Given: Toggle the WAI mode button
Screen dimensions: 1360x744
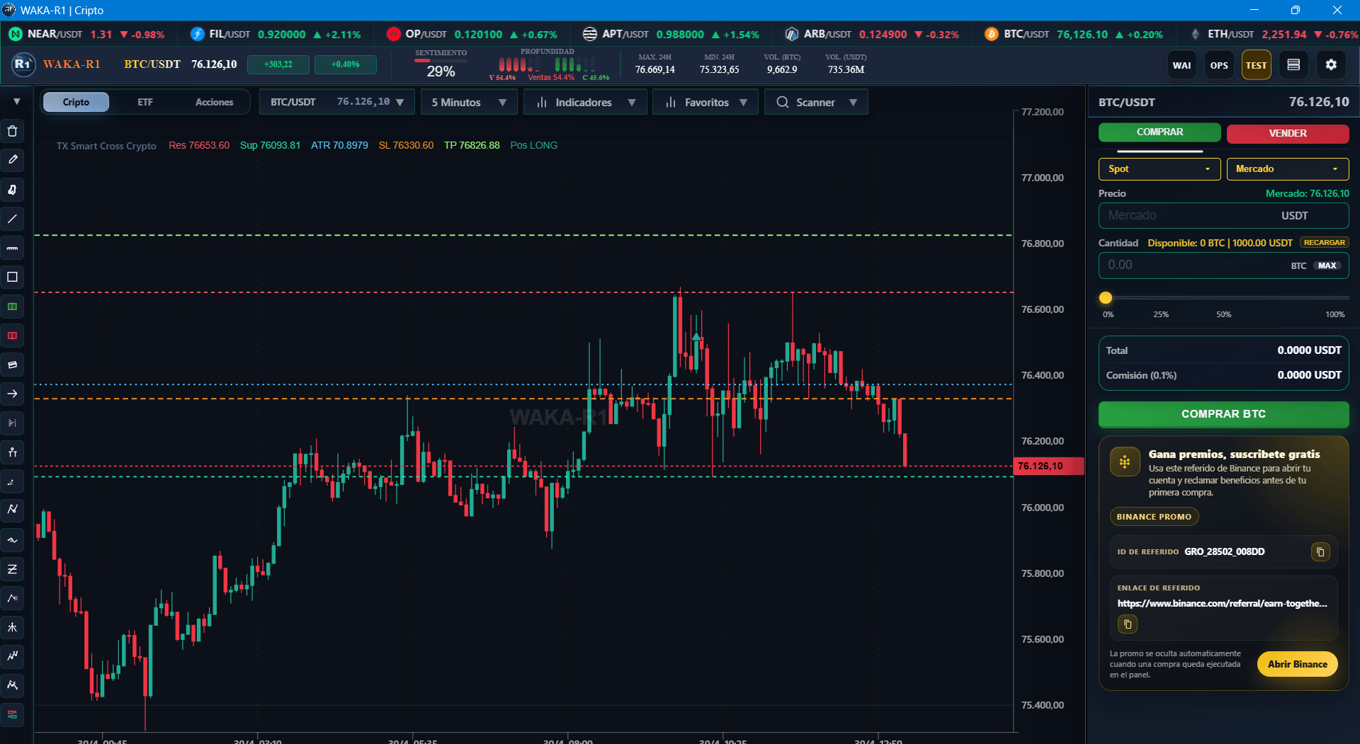Looking at the screenshot, I should click(x=1181, y=65).
